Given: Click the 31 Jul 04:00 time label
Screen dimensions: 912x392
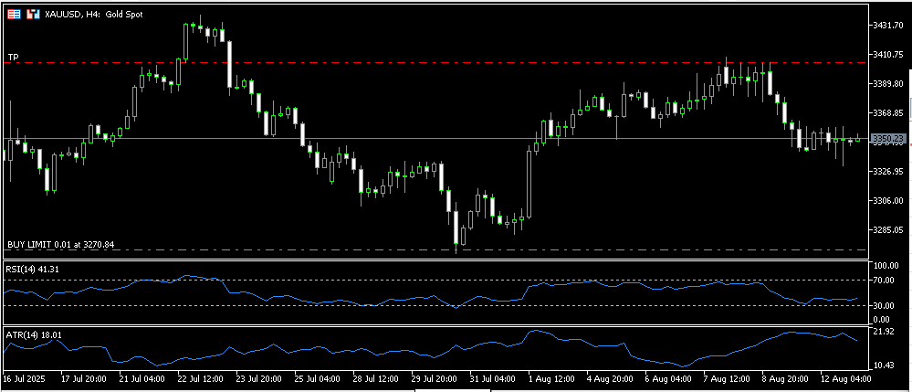Looking at the screenshot, I should 491,378.
